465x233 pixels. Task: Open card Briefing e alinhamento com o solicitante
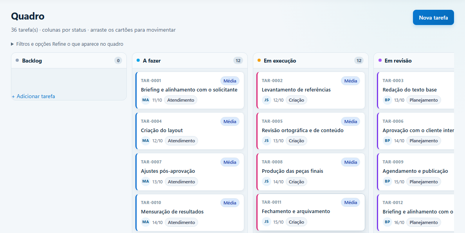point(190,90)
